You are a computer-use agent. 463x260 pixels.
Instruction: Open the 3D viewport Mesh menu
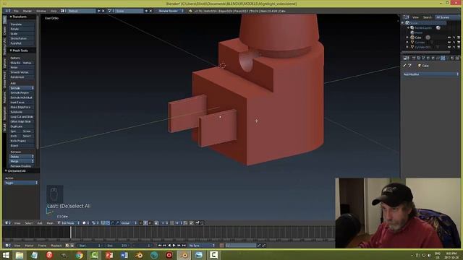[x=50, y=223]
